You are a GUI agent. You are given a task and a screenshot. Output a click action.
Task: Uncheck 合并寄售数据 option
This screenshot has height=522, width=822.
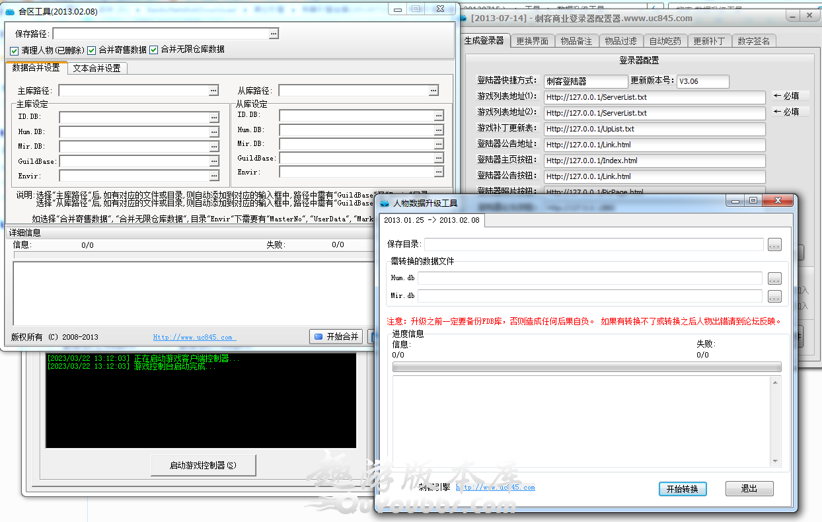pyautogui.click(x=92, y=50)
